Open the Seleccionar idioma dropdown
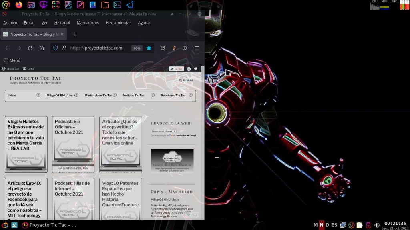 click(163, 131)
